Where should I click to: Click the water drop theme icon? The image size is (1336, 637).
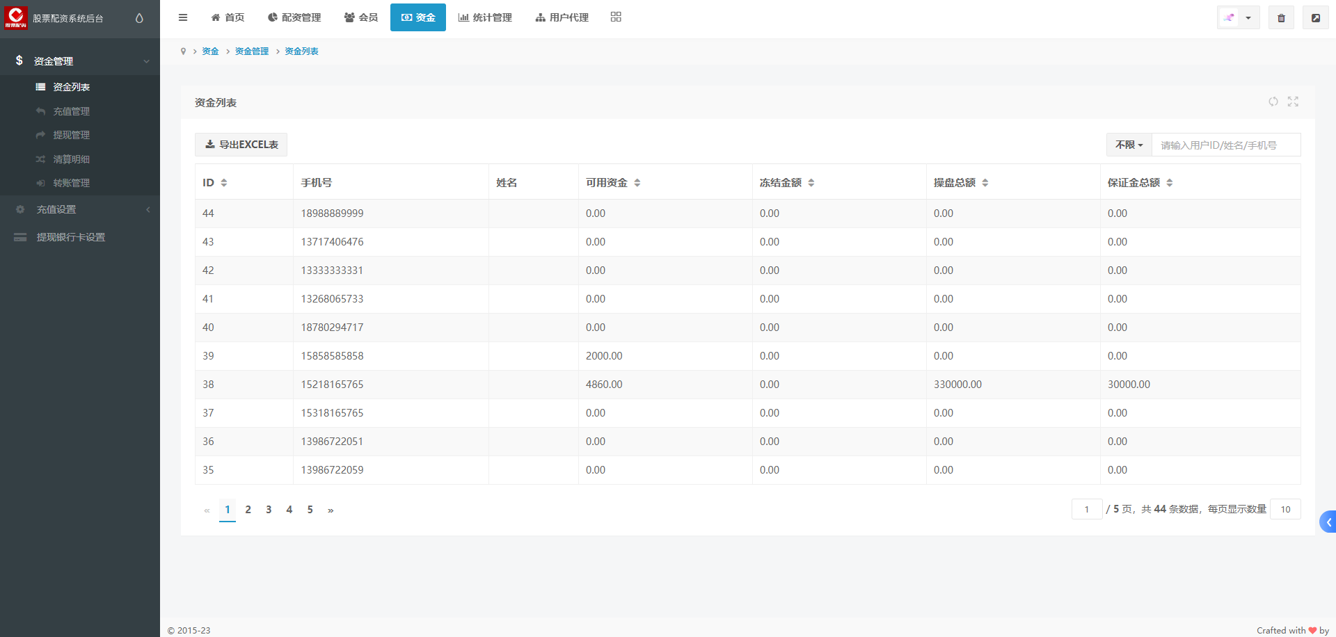[139, 18]
